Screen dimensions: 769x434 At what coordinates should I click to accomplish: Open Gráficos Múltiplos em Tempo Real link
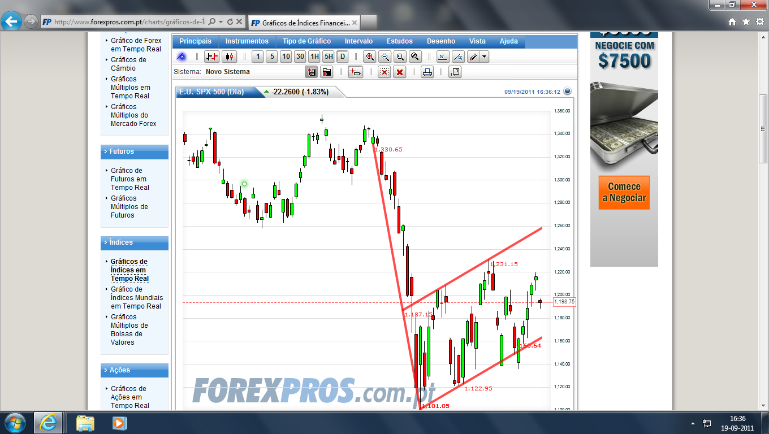[x=131, y=88]
